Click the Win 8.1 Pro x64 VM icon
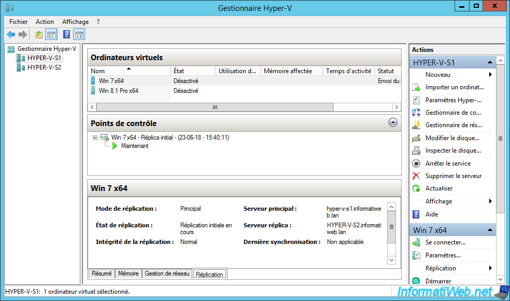 click(x=93, y=91)
